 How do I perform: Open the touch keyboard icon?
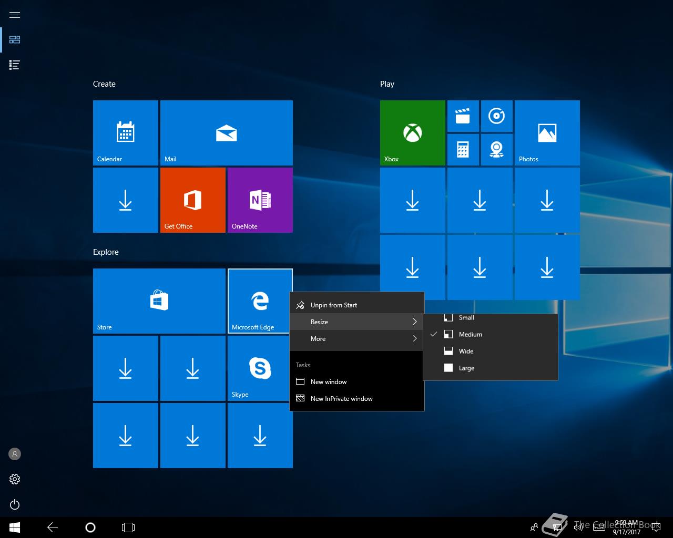pos(599,527)
